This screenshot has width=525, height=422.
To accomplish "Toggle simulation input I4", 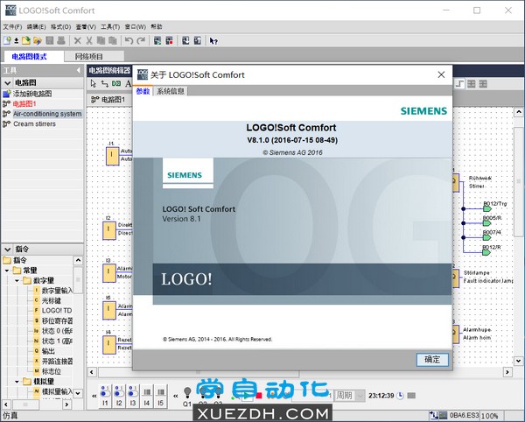I will pos(147,396).
